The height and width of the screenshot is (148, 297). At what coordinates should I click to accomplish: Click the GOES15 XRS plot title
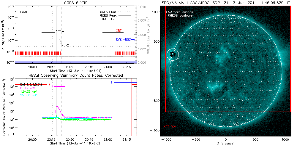pos(75,2)
